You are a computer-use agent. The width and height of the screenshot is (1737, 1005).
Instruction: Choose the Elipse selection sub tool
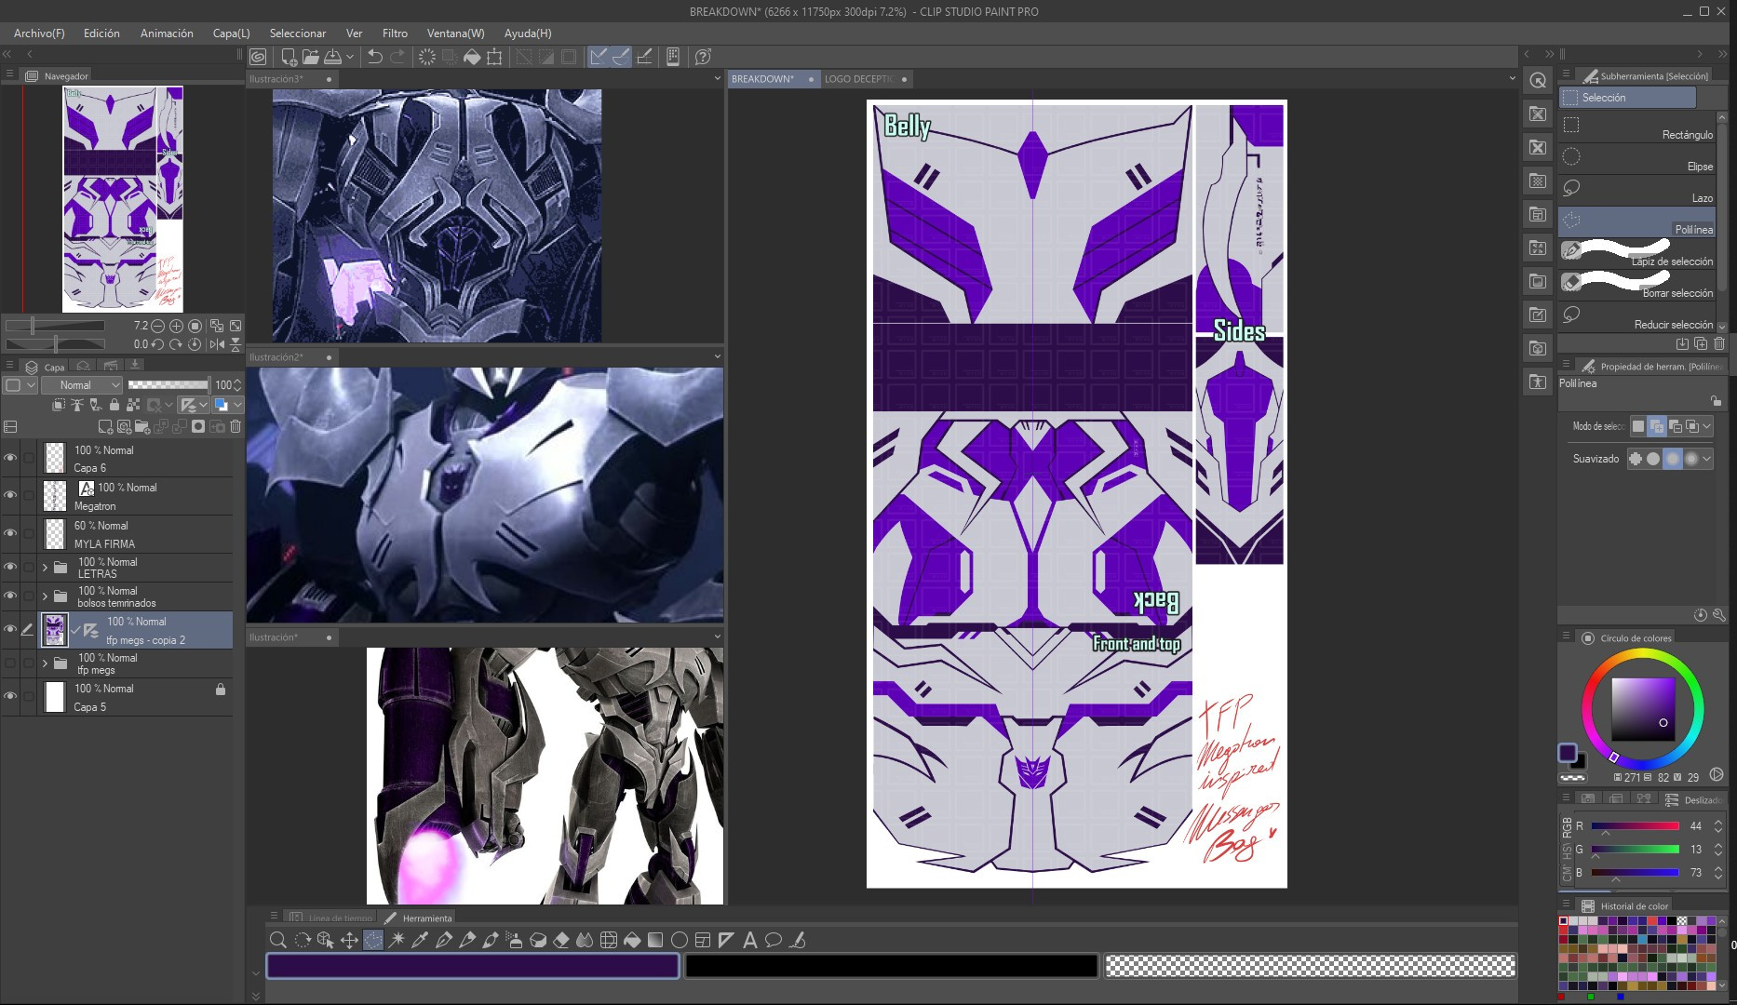pyautogui.click(x=1637, y=160)
